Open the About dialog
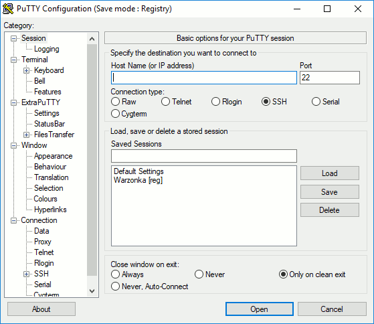Viewport: 374px width, 324px height. 41,309
